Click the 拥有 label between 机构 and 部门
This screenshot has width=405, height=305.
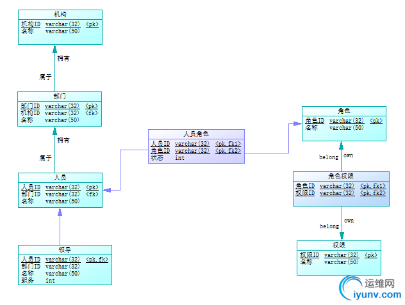coord(63,58)
